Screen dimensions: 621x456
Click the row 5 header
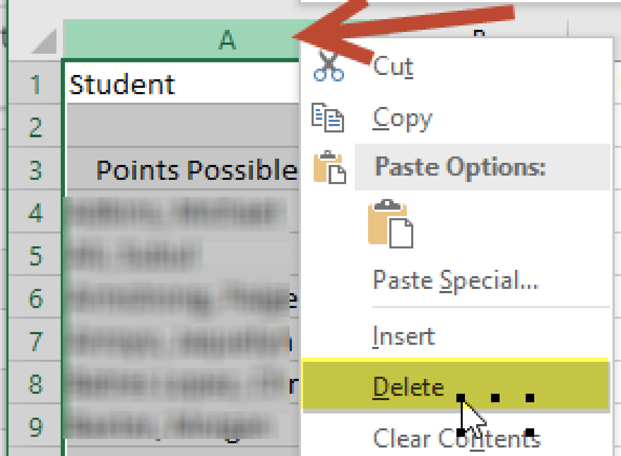click(x=35, y=256)
